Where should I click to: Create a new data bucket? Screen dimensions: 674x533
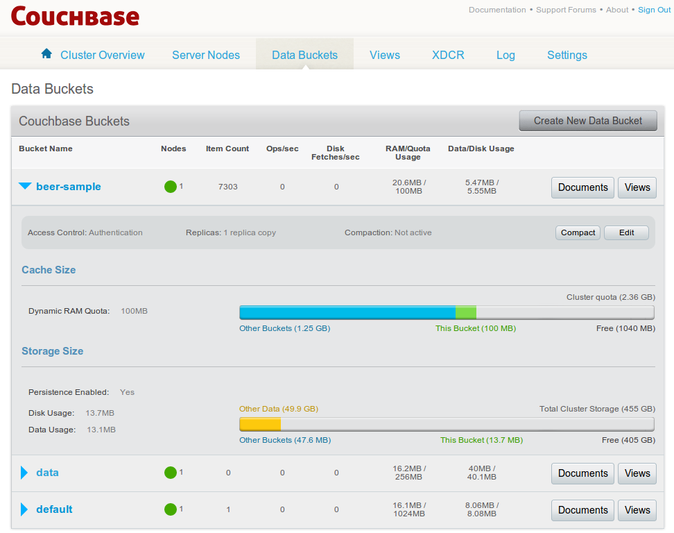click(587, 120)
